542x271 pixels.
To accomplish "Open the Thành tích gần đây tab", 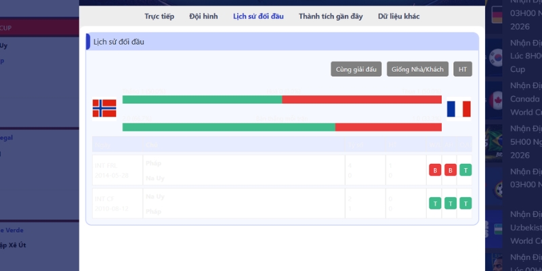I will tap(331, 16).
